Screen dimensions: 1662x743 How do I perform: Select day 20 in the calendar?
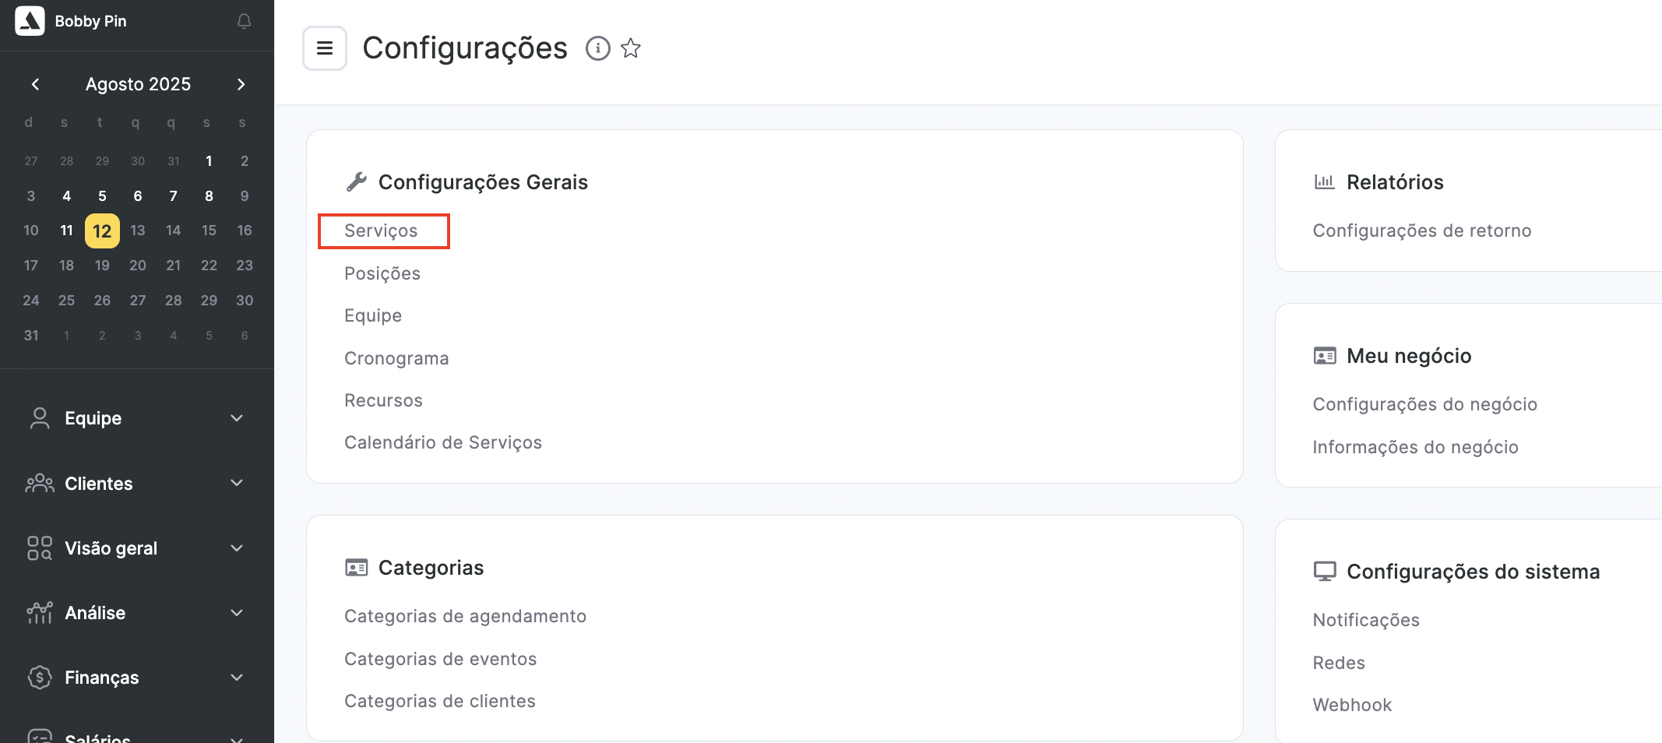click(x=138, y=266)
